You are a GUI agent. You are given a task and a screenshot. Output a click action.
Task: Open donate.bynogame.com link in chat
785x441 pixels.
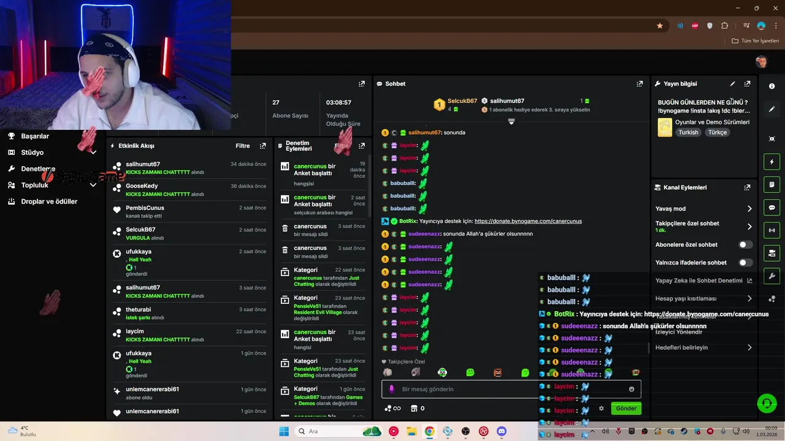(528, 221)
